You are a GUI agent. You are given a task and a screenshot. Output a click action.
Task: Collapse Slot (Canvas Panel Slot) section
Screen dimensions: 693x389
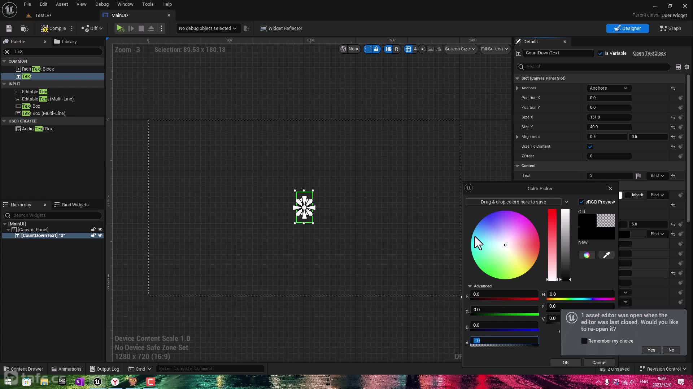(x=517, y=78)
